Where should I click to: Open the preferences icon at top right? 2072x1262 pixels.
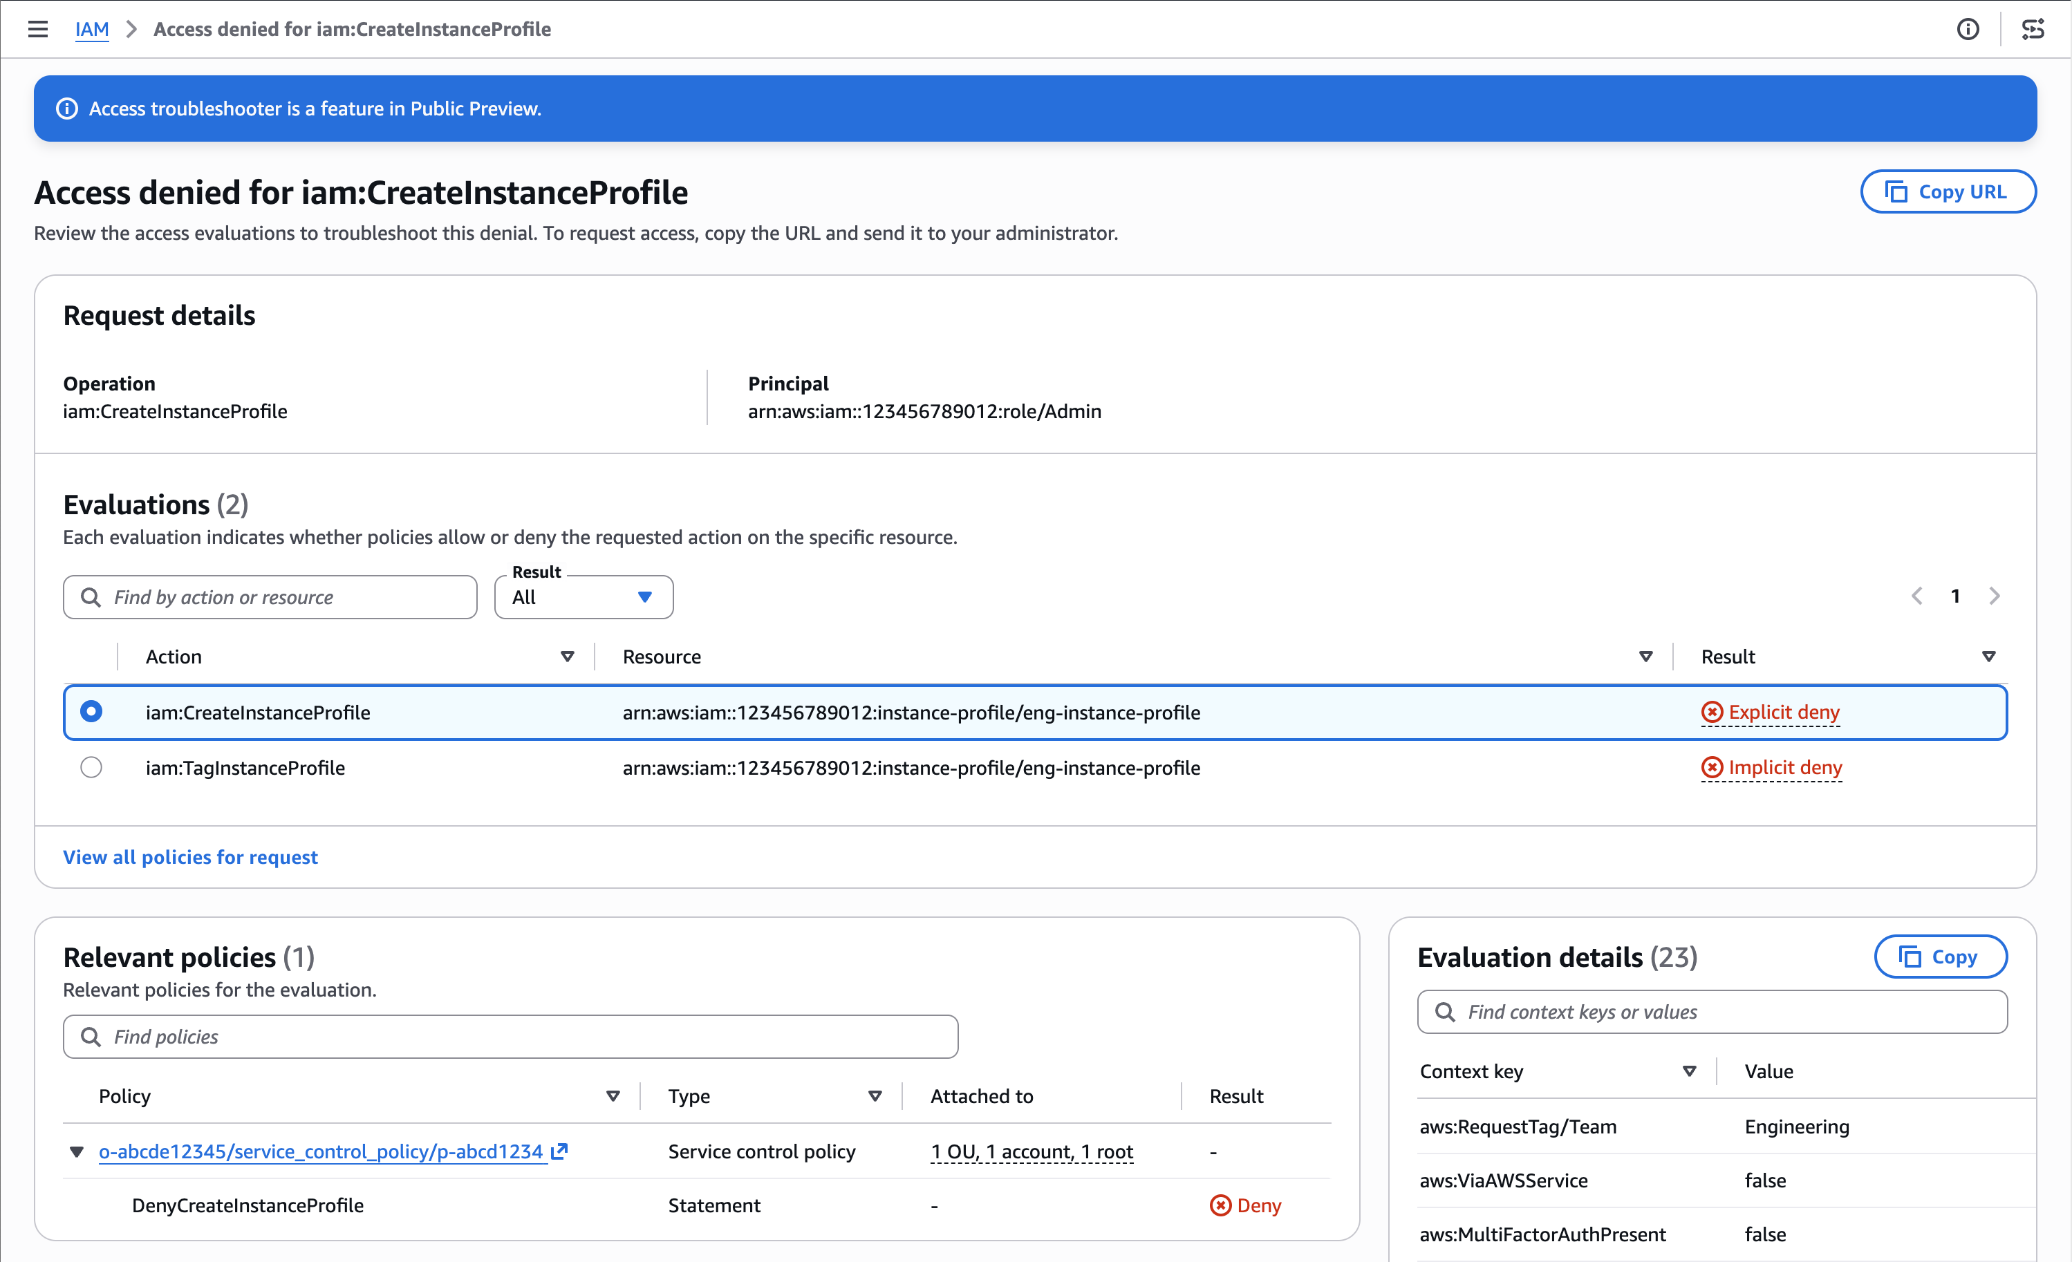click(2033, 30)
